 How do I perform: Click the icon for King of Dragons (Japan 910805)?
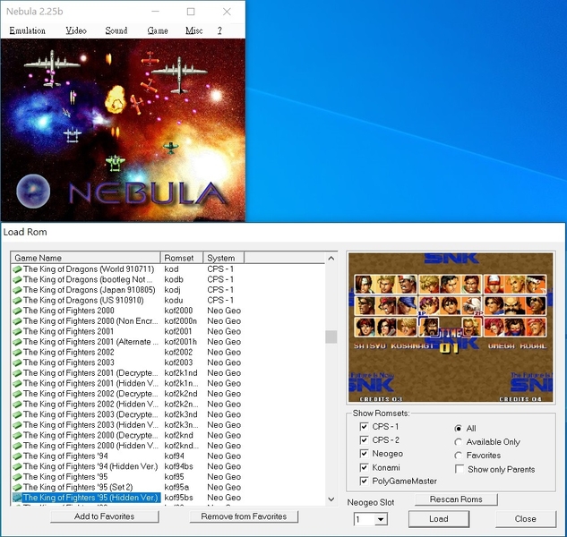pos(17,290)
